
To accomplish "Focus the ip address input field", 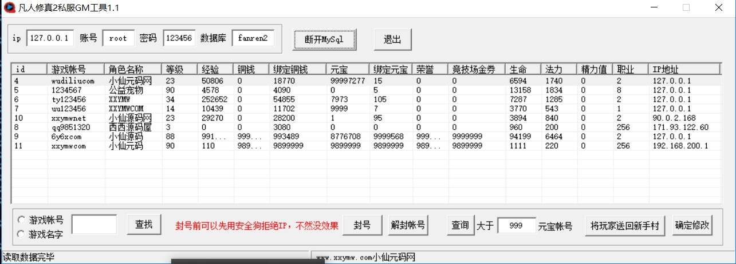I will (50, 38).
